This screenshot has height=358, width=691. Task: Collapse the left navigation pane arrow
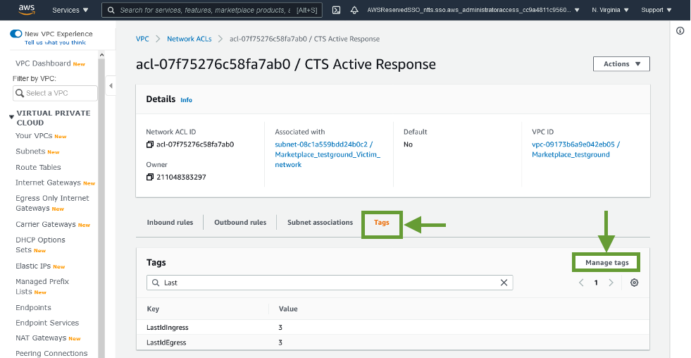111,85
